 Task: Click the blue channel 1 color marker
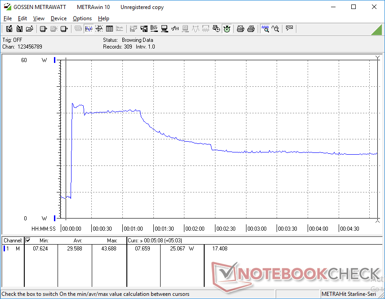click(4, 249)
